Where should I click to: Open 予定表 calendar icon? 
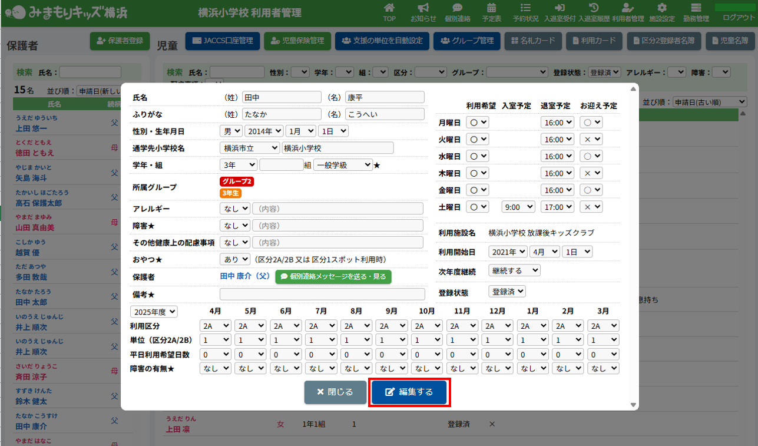click(x=491, y=12)
